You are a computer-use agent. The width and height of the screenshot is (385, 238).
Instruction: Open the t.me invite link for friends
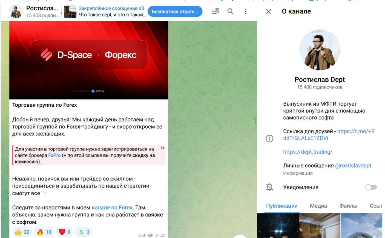329,135
